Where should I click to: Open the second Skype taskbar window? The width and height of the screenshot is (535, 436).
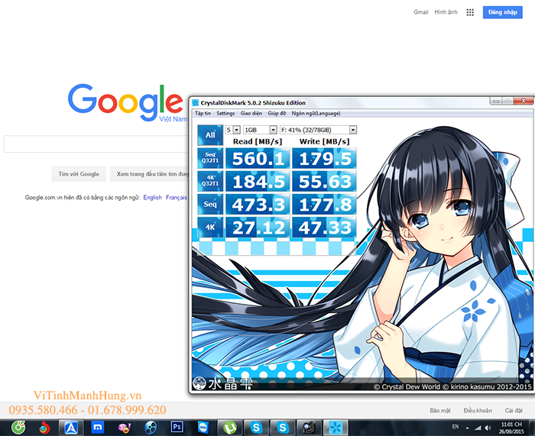pyautogui.click(x=283, y=428)
